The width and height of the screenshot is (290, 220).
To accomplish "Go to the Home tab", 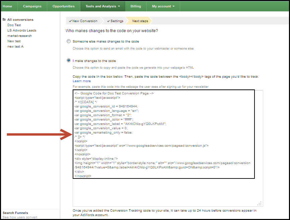I will coord(7,6).
